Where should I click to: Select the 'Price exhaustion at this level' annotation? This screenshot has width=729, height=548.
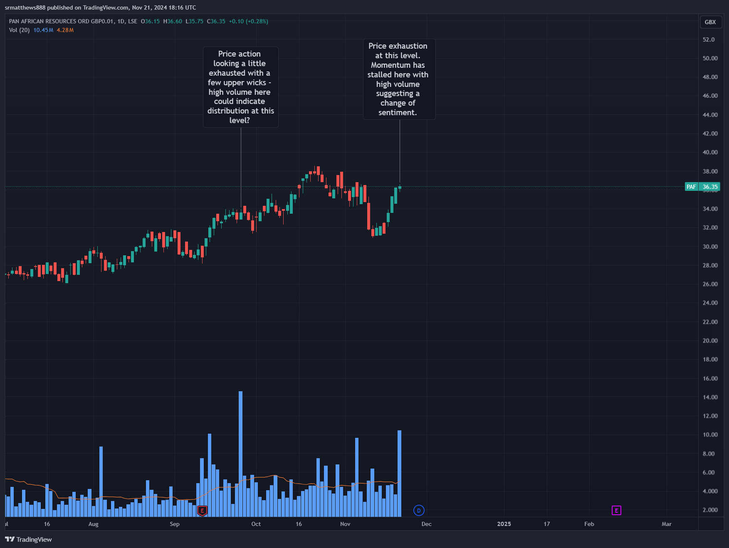point(399,79)
